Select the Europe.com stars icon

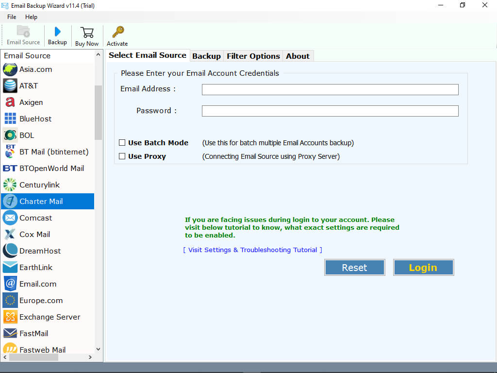(x=10, y=300)
